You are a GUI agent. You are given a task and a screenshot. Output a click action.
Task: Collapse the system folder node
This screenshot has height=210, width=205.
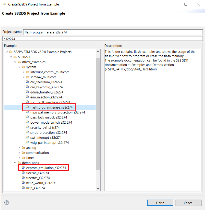[x=19, y=67]
